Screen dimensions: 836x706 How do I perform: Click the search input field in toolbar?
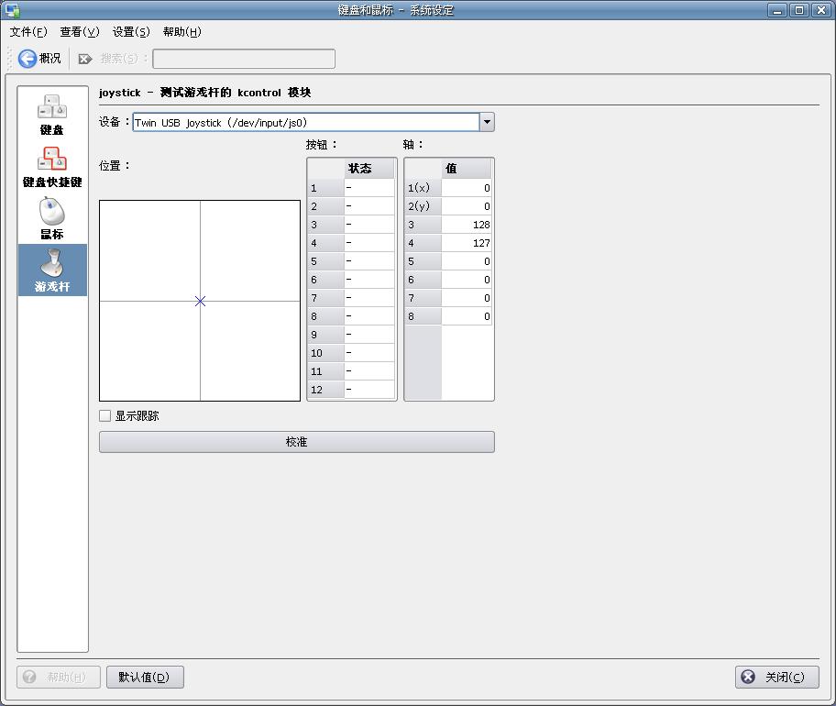(x=244, y=59)
